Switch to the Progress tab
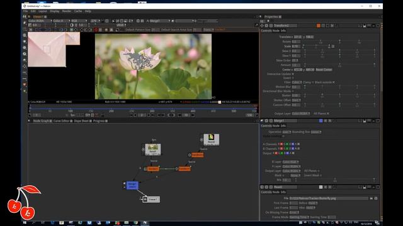Screen dimensions: 403x226 99,121
